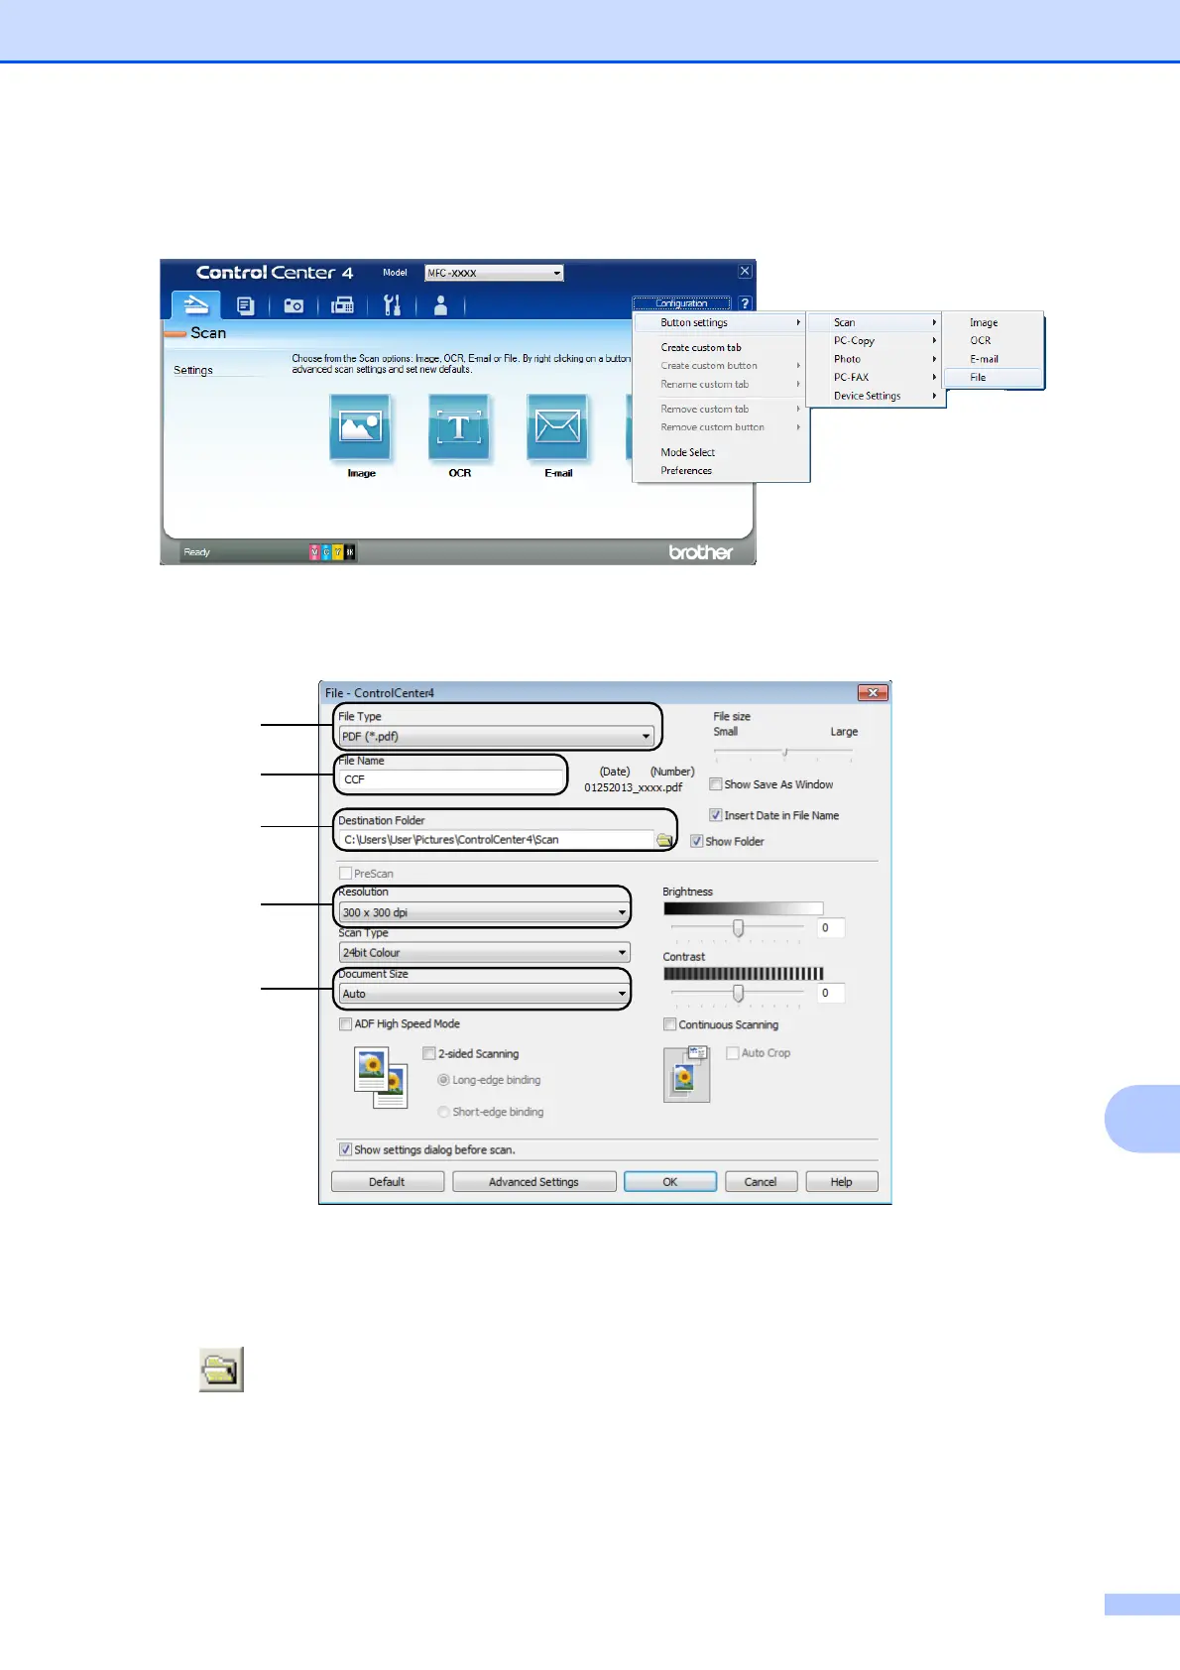
Task: Click the Configuration button
Action: [682, 303]
